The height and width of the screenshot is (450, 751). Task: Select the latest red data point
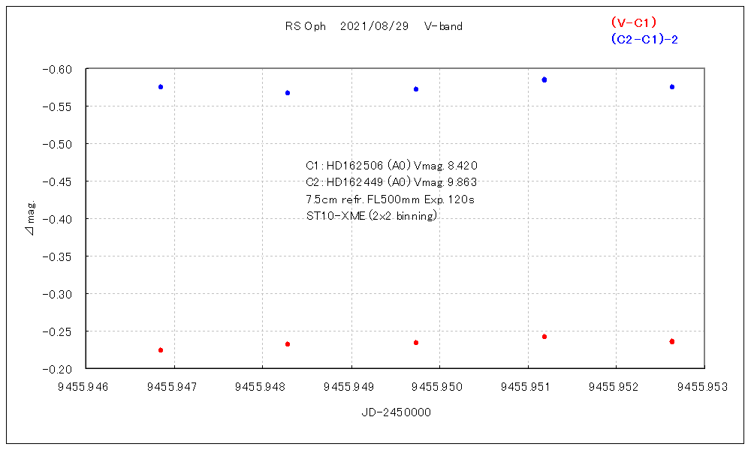coord(672,342)
